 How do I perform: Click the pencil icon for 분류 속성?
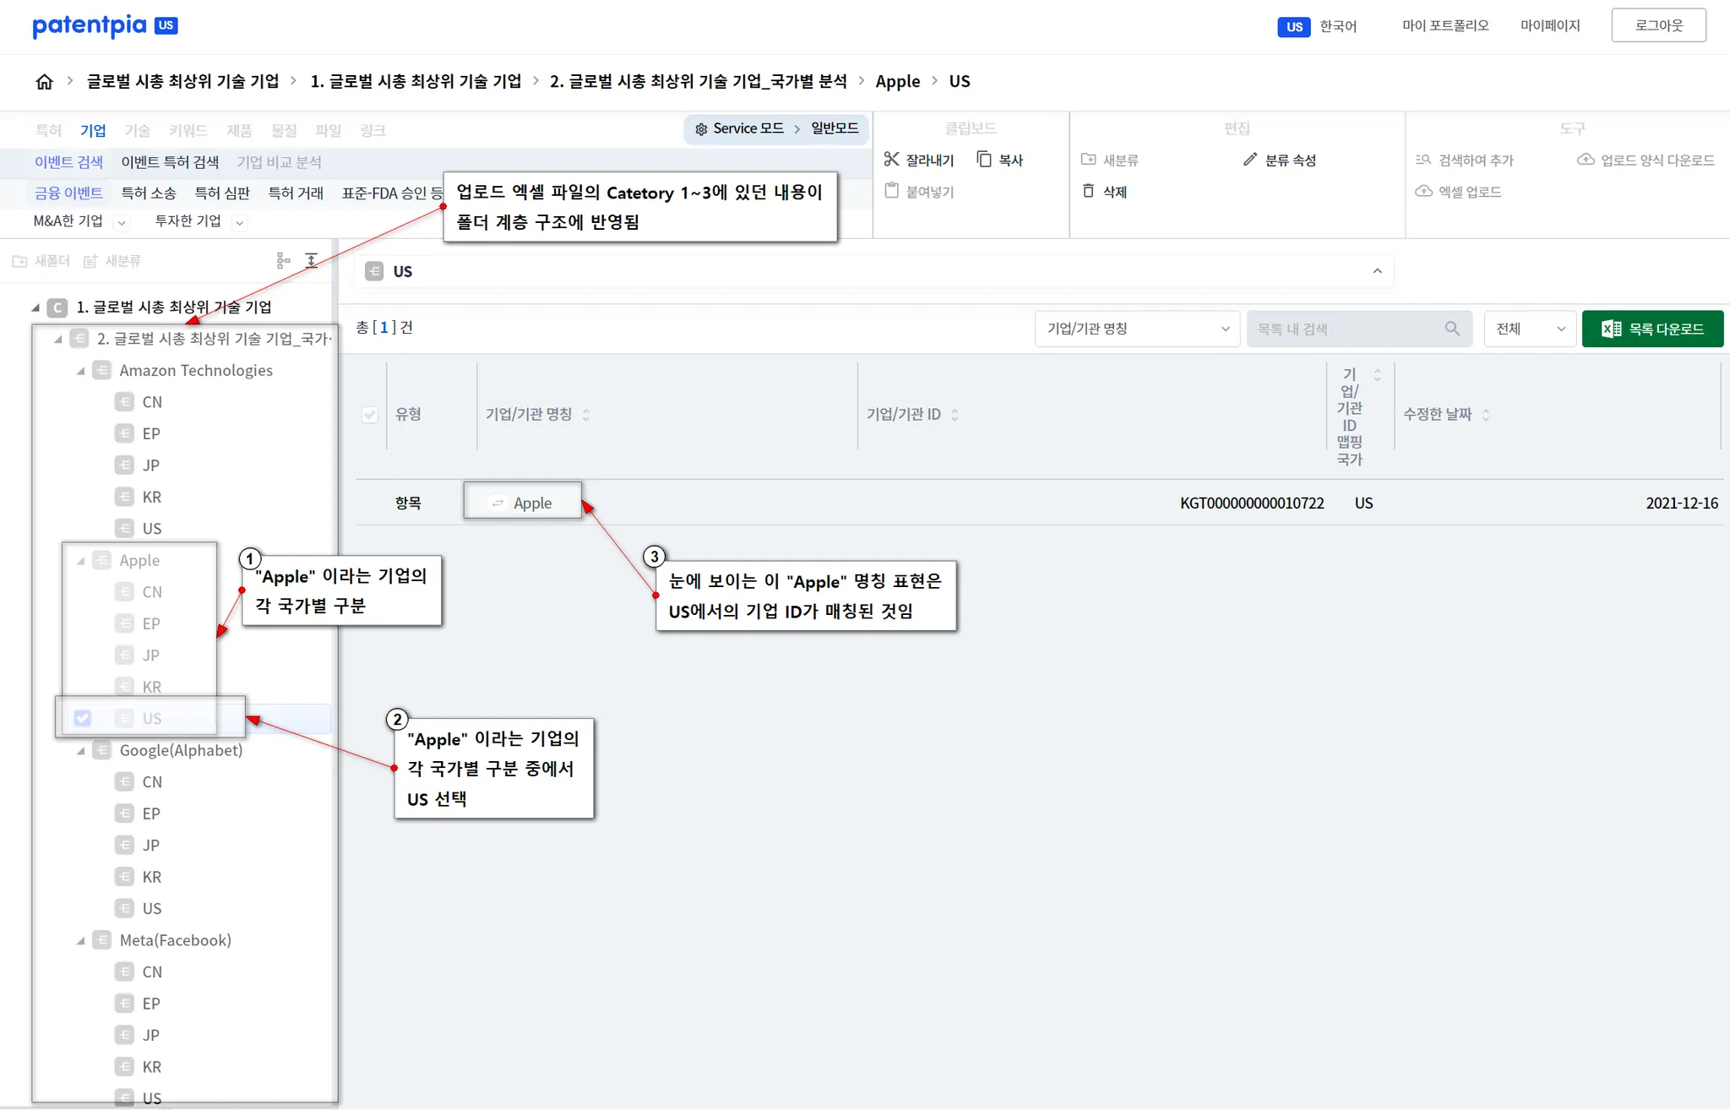coord(1250,160)
